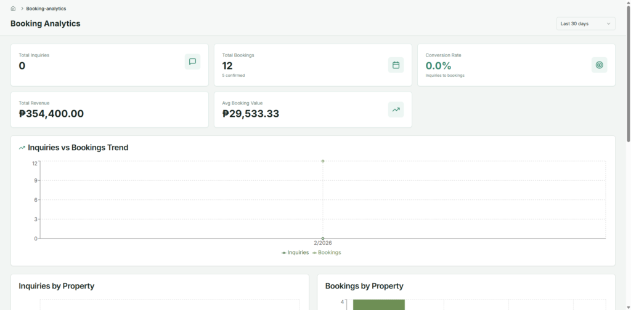Click the Total Revenue amount ₱354,400.00
The image size is (631, 310).
[51, 114]
